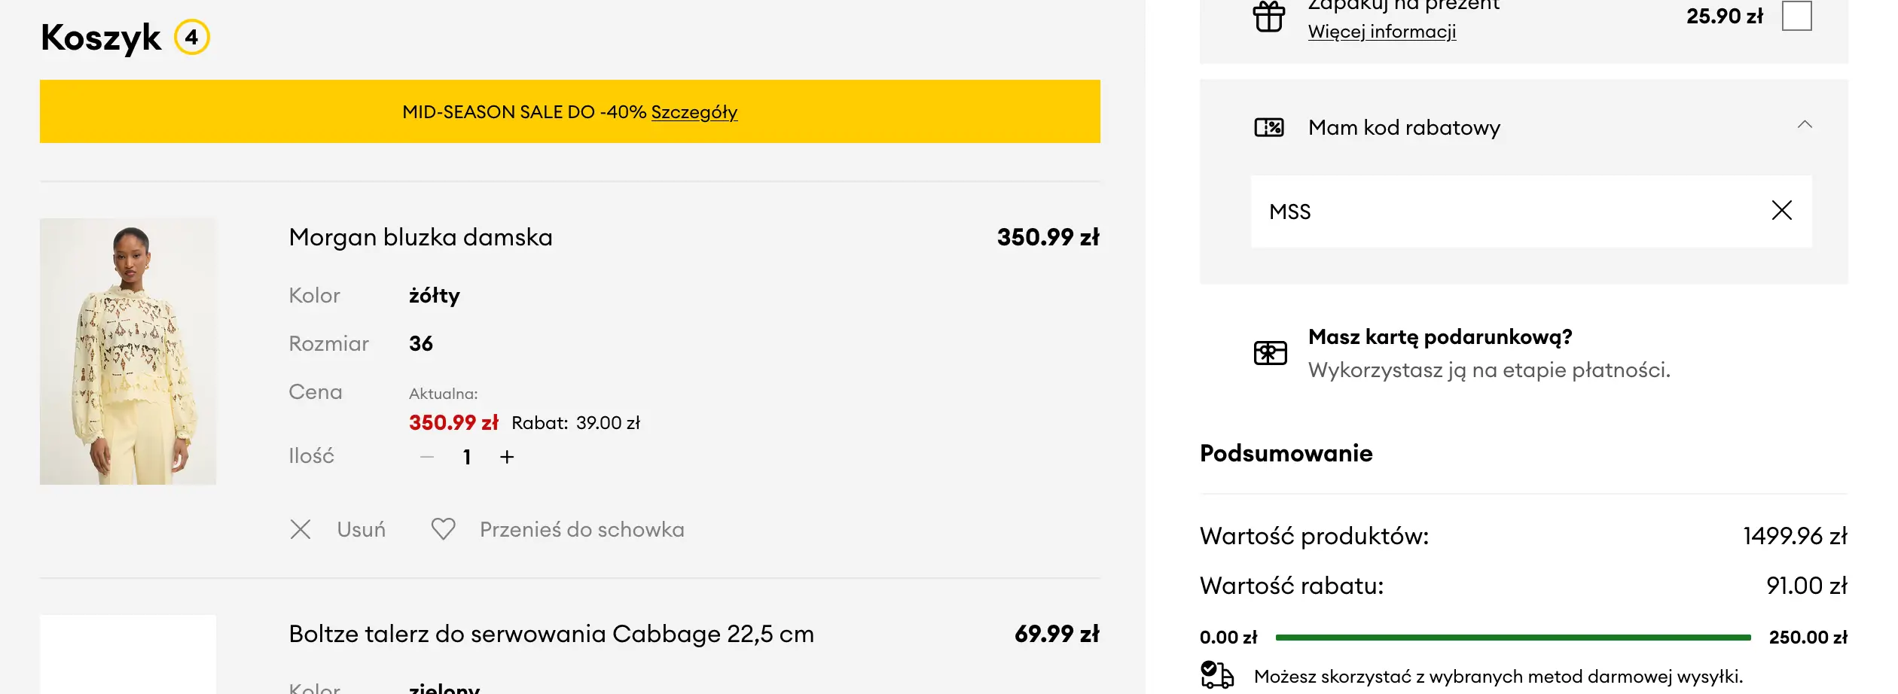Click the Usuń remove button

(x=361, y=530)
